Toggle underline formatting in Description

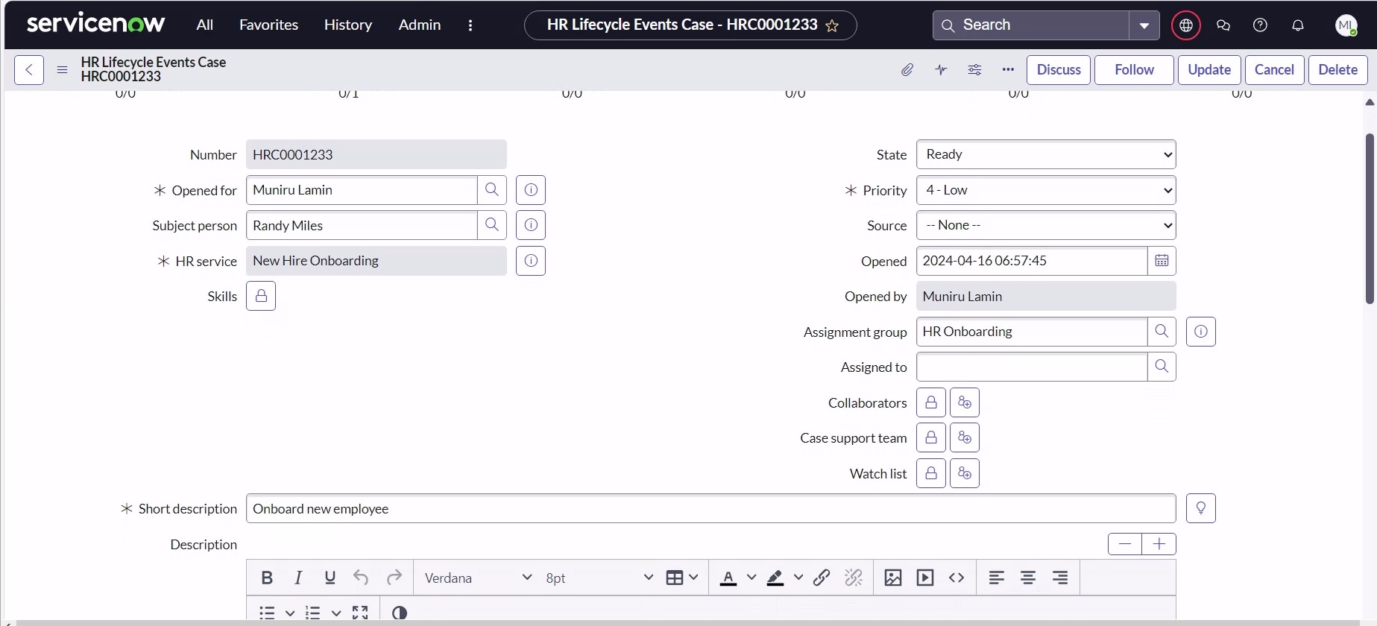point(330,578)
